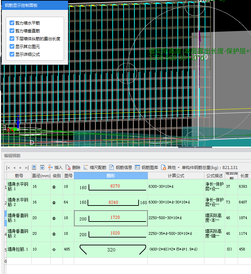The height and width of the screenshot is (274, 251).
Task: Open 钢筋信息 panel
Action: [121, 167]
